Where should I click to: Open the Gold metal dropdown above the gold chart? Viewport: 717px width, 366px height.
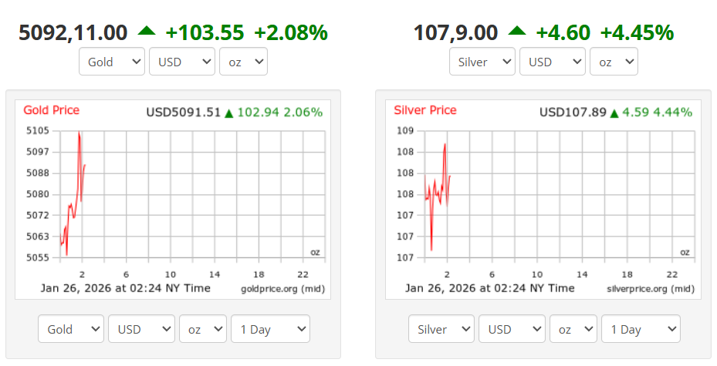click(112, 62)
